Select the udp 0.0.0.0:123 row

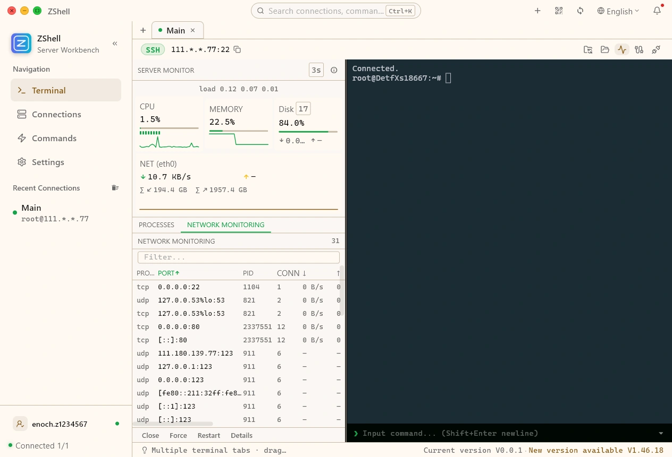click(237, 380)
